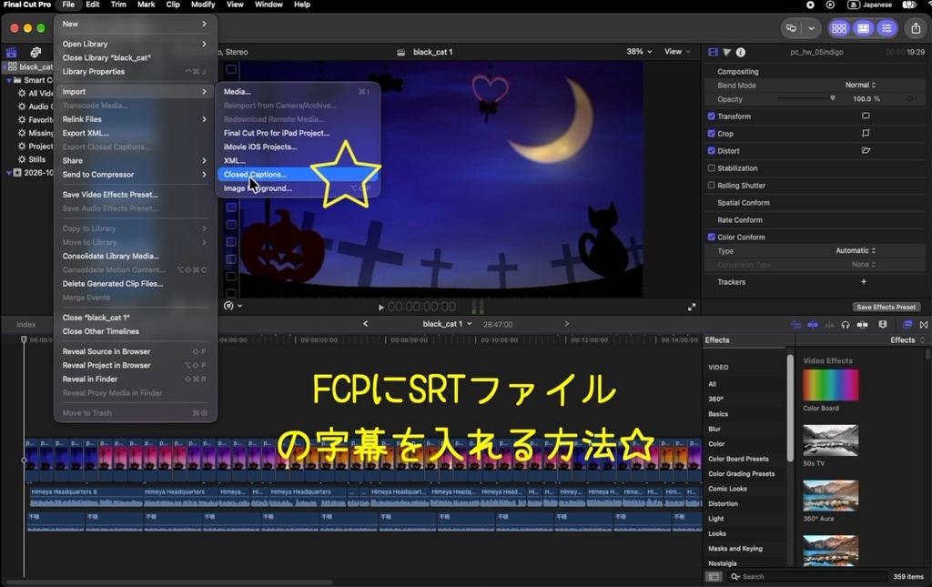The height and width of the screenshot is (587, 932).
Task: Open the Effects popup at browser top right
Action: [907, 339]
